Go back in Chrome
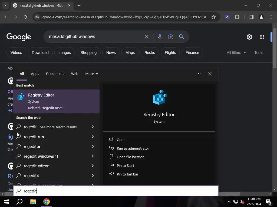 [6, 17]
